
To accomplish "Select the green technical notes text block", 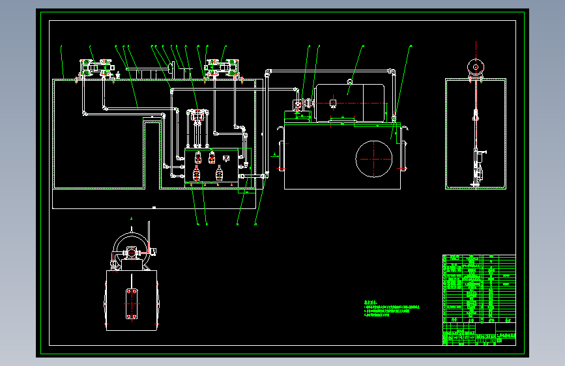I will [392, 309].
